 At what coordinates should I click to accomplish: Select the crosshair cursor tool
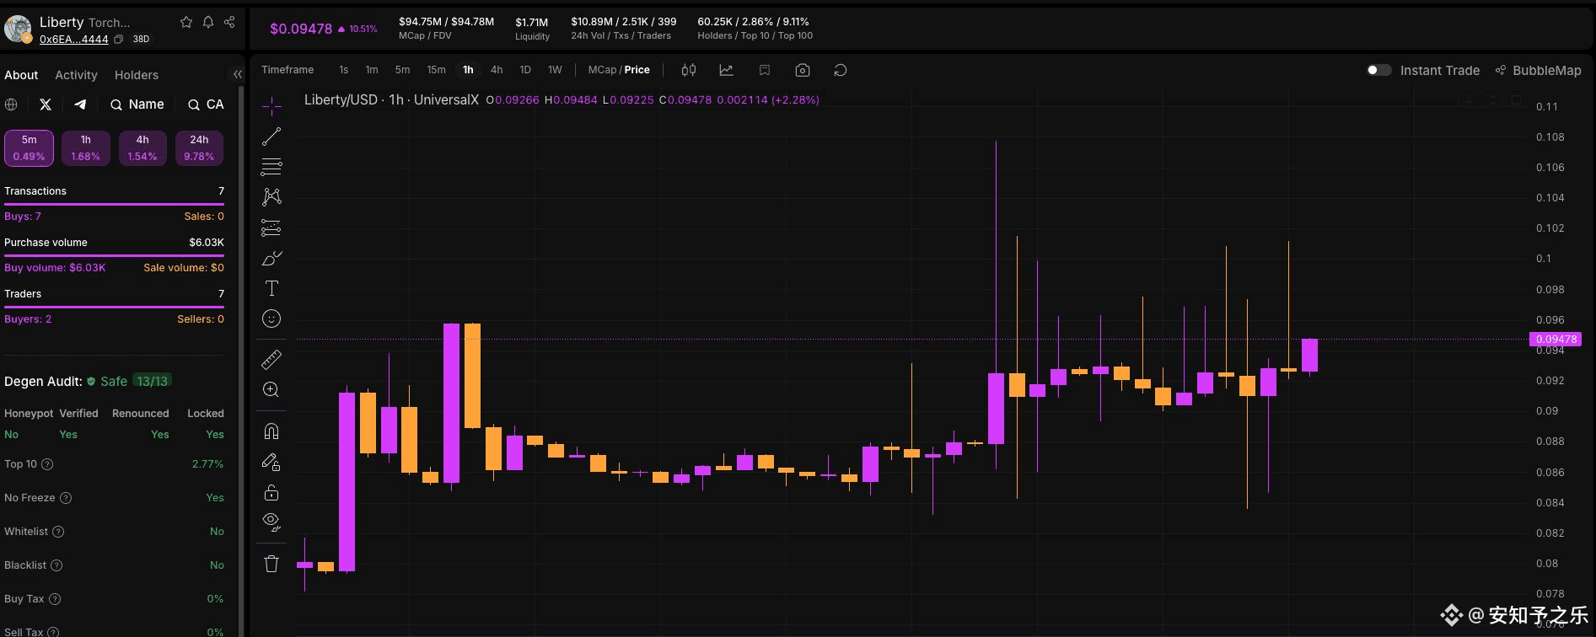271,106
